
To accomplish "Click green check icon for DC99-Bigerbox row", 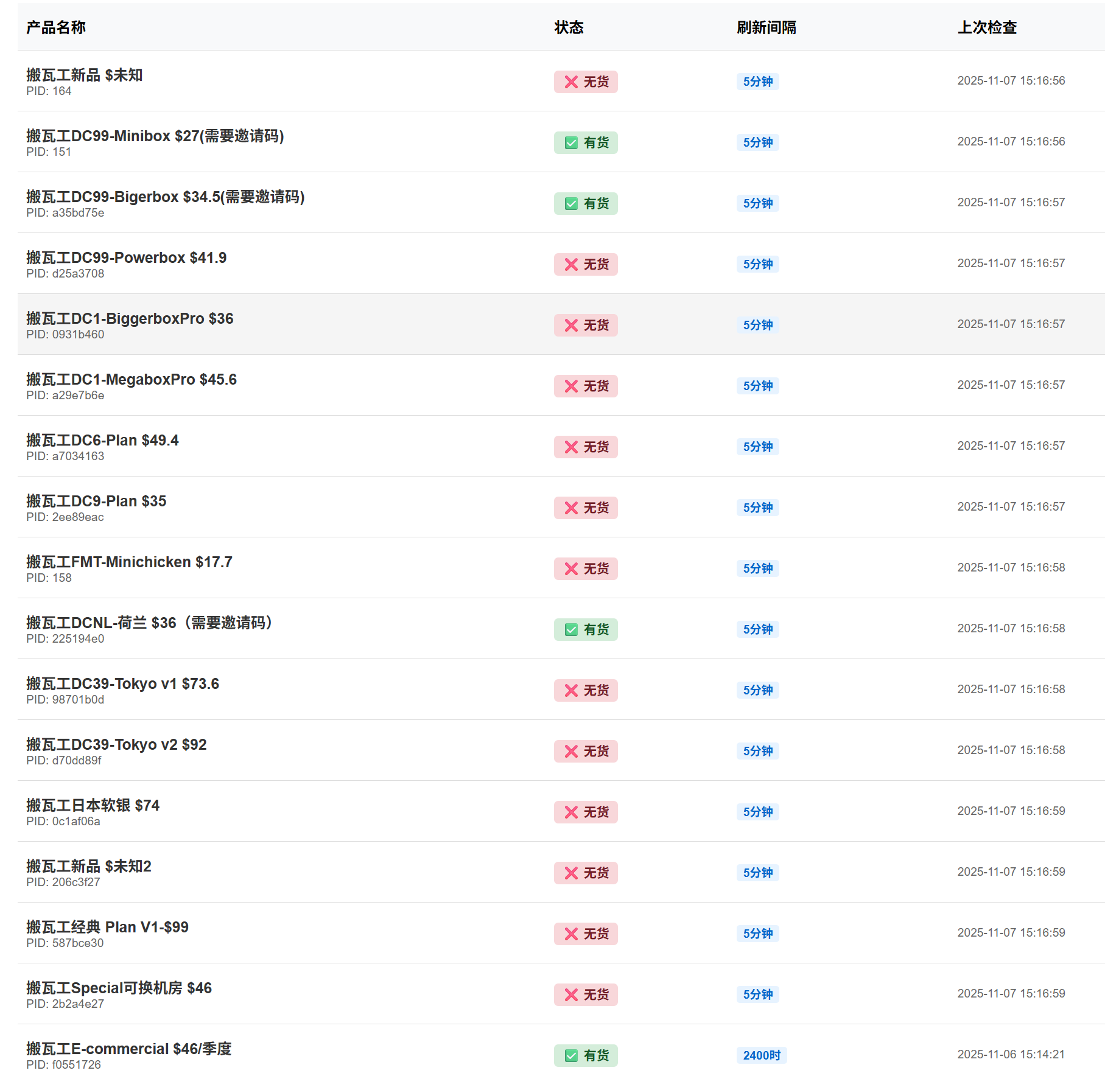I will pos(570,204).
